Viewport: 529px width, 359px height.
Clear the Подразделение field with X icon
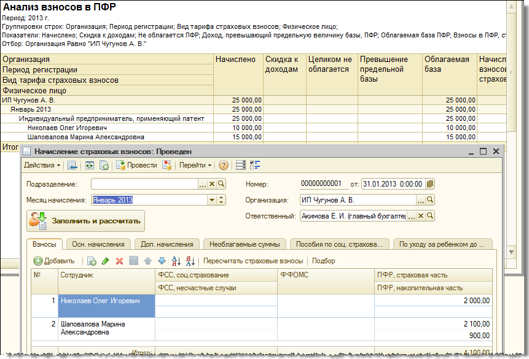coord(212,183)
